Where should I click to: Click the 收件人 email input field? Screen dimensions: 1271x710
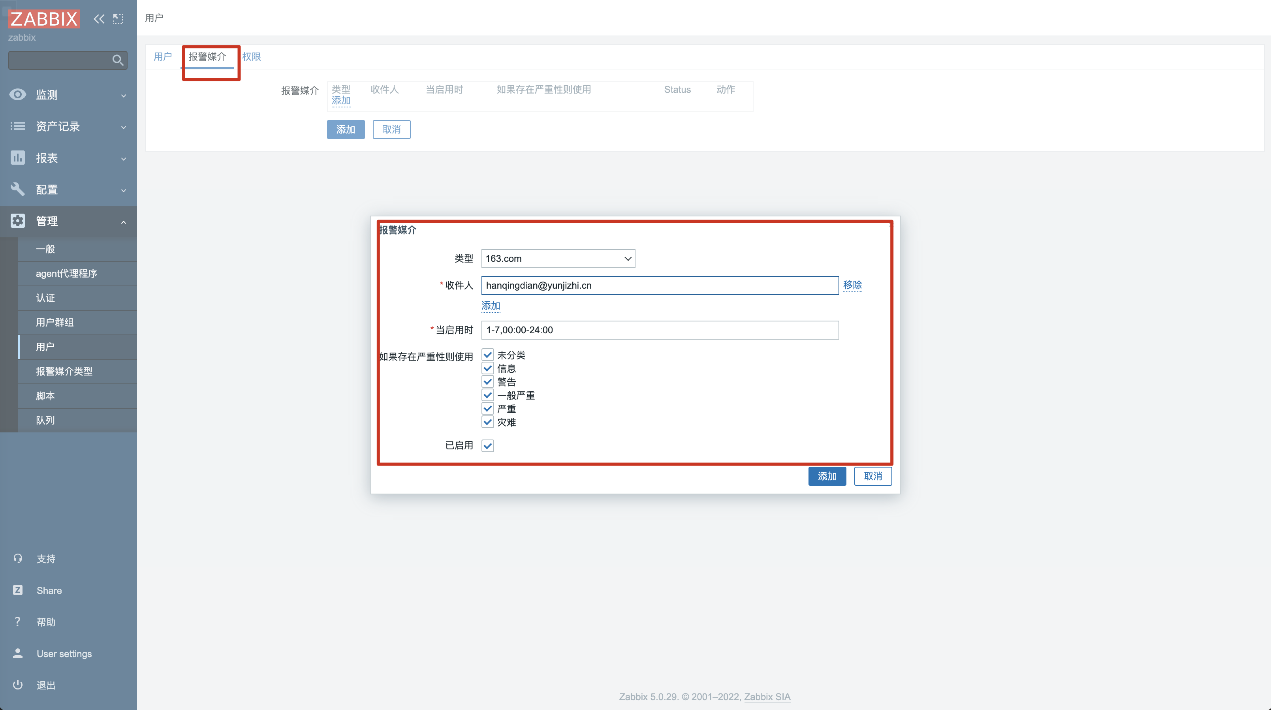[660, 285]
